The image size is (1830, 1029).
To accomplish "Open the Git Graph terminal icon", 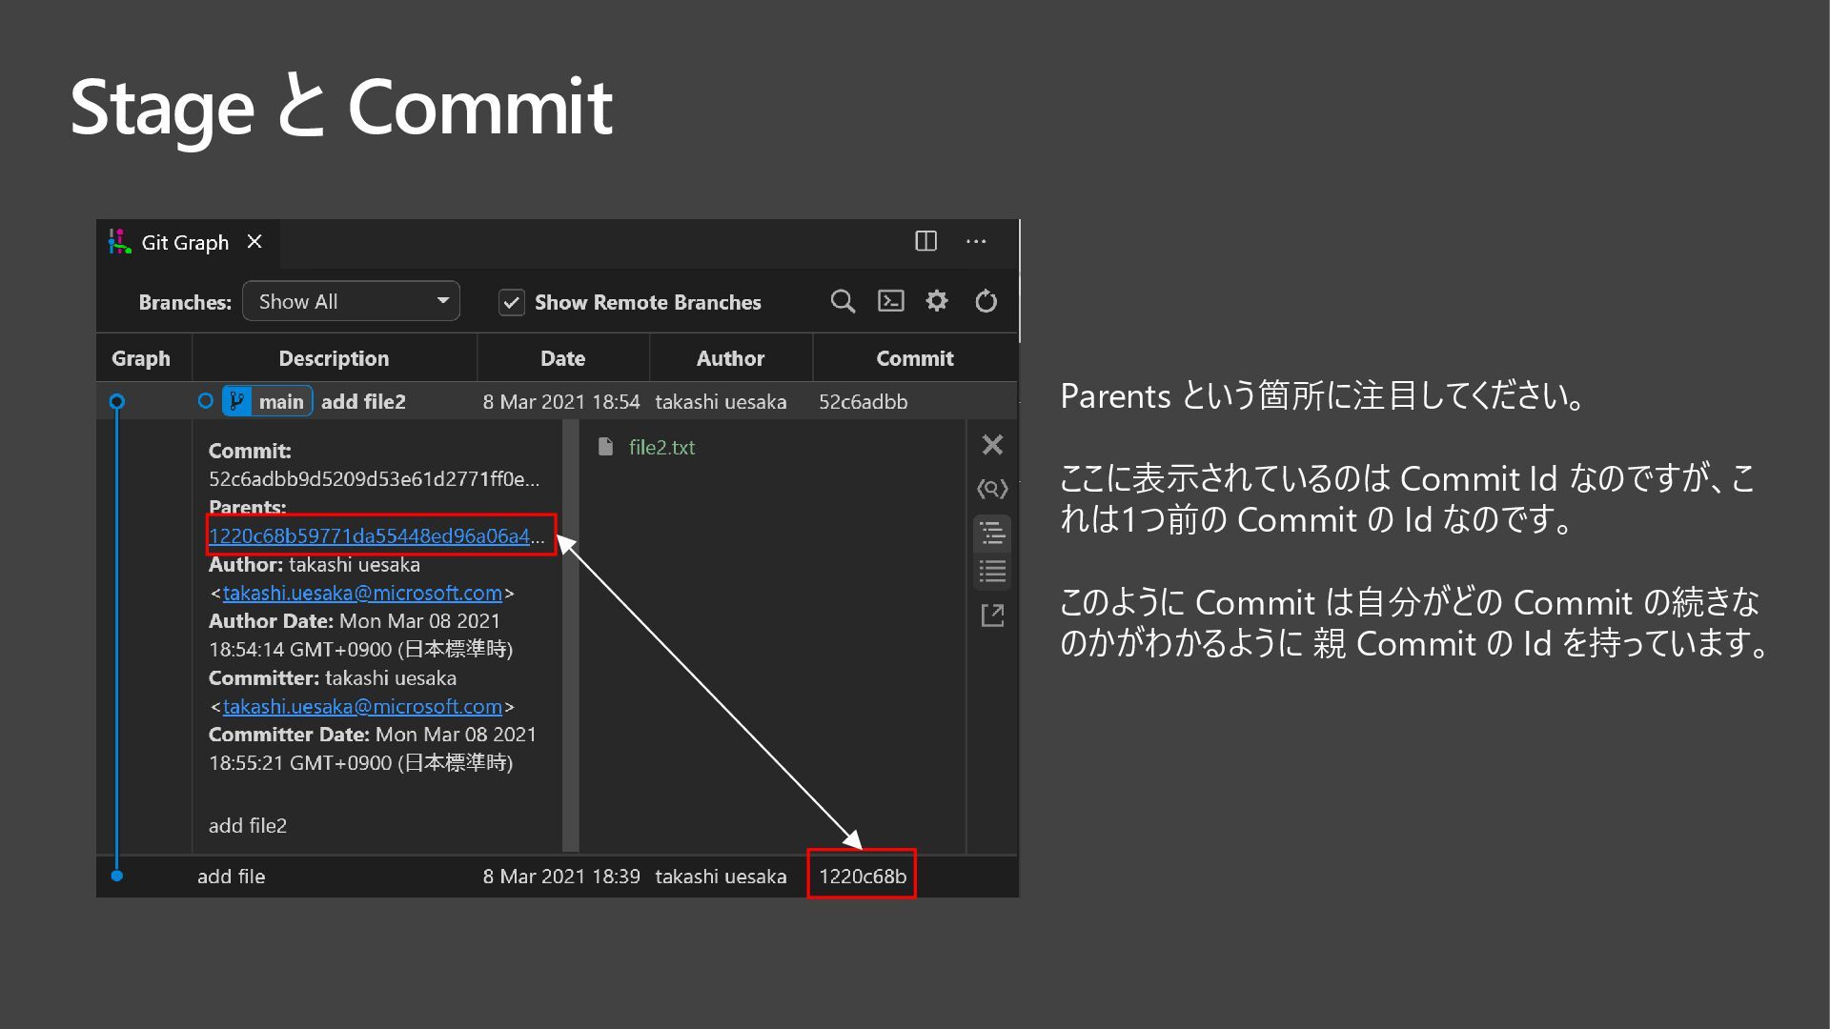I will (890, 302).
